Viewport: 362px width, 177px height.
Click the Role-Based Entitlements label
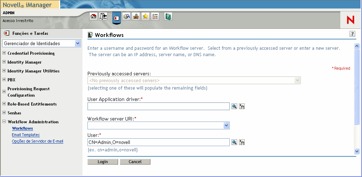coord(32,104)
